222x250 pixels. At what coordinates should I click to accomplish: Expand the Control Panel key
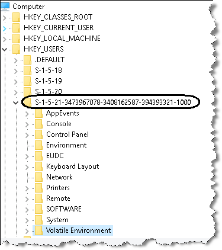coord(27,135)
